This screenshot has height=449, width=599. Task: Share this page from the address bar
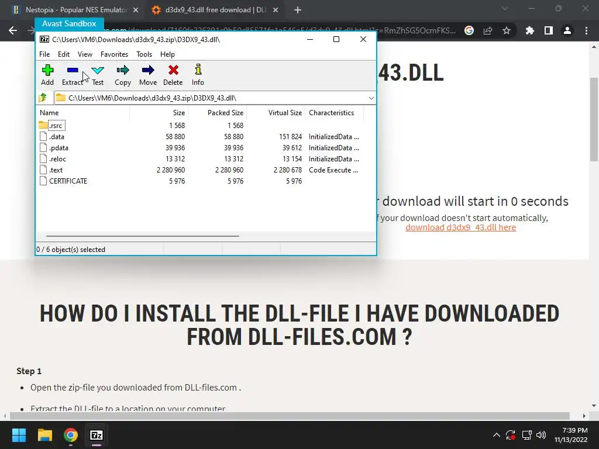[x=488, y=30]
